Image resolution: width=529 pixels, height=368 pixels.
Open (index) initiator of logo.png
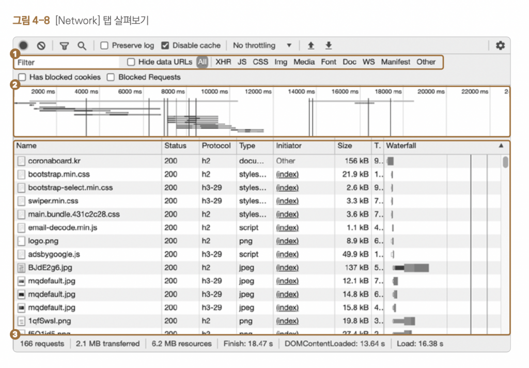[x=287, y=241]
